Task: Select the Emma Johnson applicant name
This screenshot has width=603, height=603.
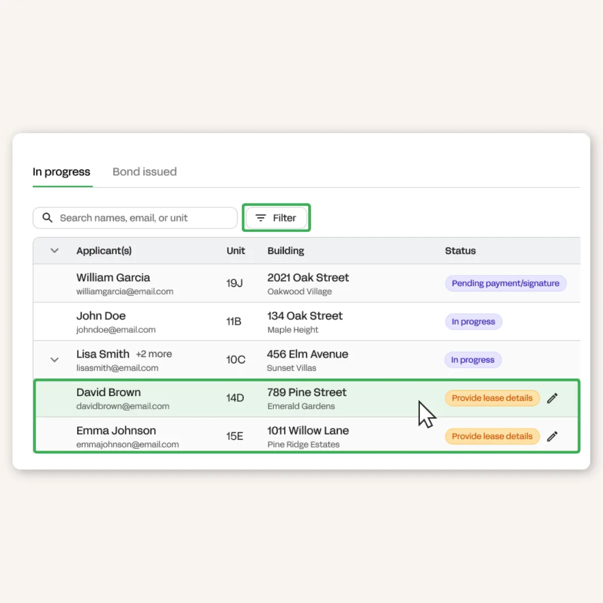Action: (116, 430)
